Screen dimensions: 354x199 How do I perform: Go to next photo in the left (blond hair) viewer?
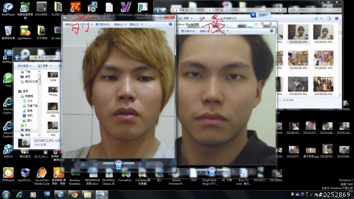[x=129, y=165]
